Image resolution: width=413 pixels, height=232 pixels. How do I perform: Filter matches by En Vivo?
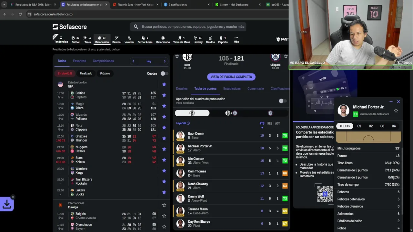(65, 73)
